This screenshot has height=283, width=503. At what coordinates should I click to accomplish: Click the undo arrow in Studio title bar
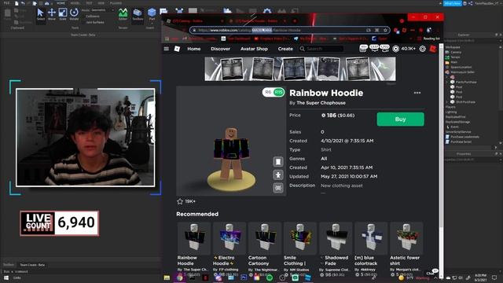(23, 3)
